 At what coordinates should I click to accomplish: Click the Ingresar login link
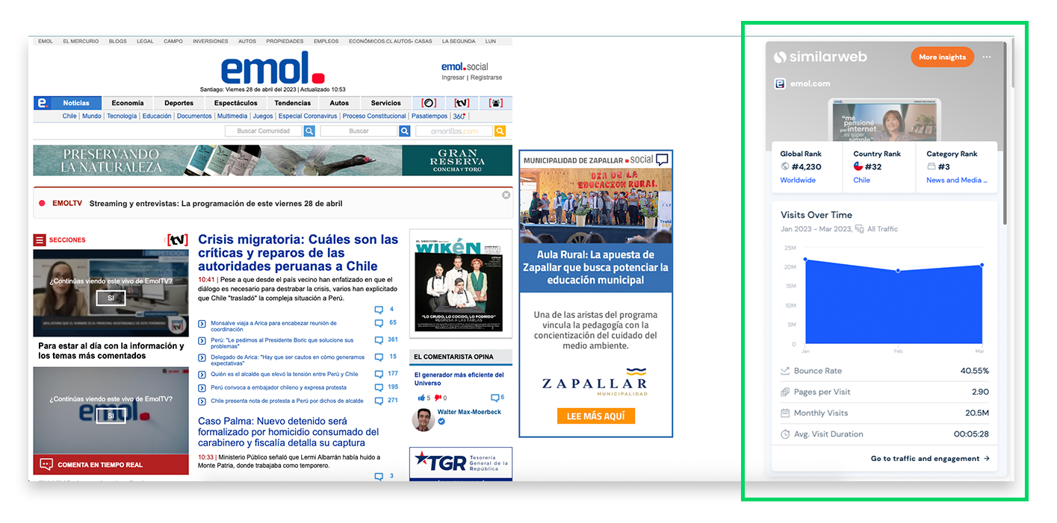tap(453, 78)
